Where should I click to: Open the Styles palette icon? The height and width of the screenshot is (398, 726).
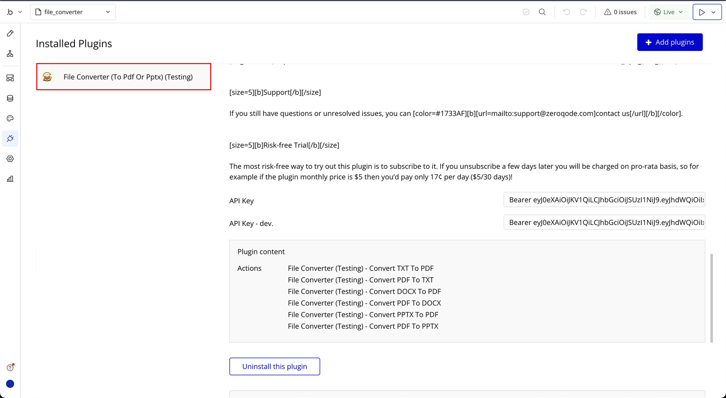10,118
